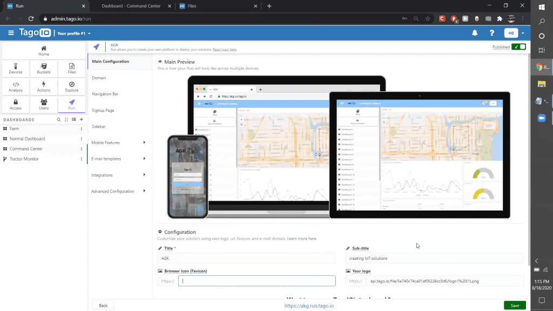Open the Files section in sidebar
Viewport: 553px width, 311px height.
tap(72, 69)
